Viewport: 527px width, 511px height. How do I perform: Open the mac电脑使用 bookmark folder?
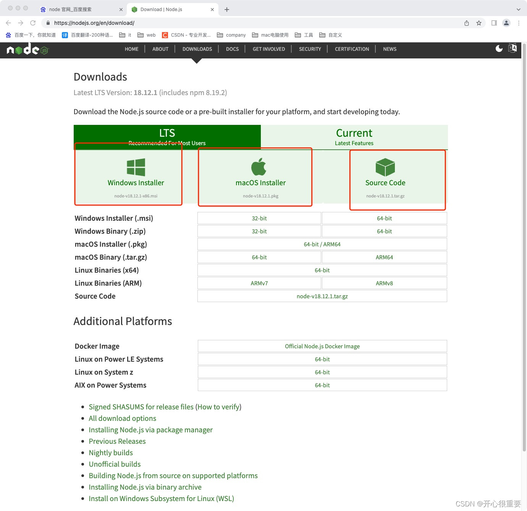point(270,35)
